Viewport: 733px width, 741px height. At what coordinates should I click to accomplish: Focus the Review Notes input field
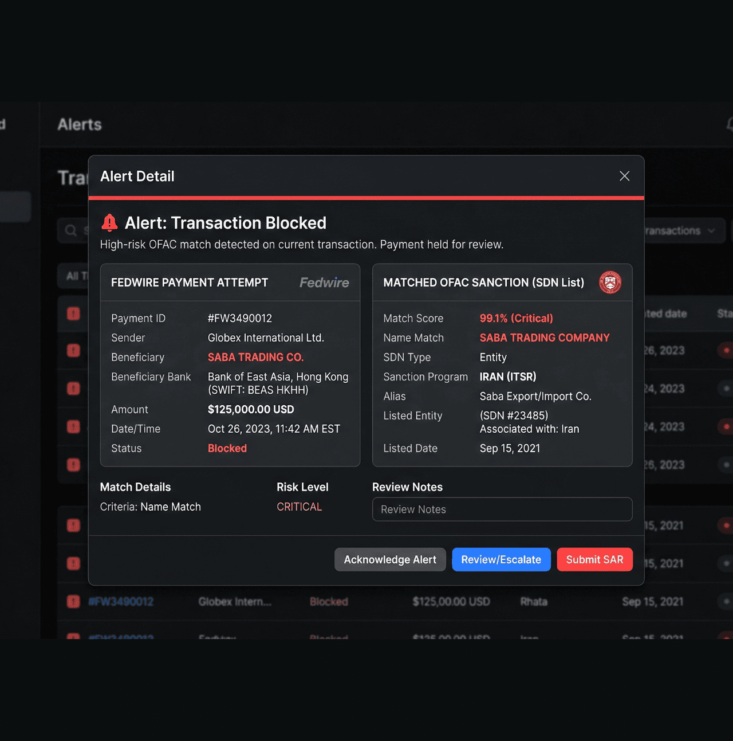coord(502,509)
